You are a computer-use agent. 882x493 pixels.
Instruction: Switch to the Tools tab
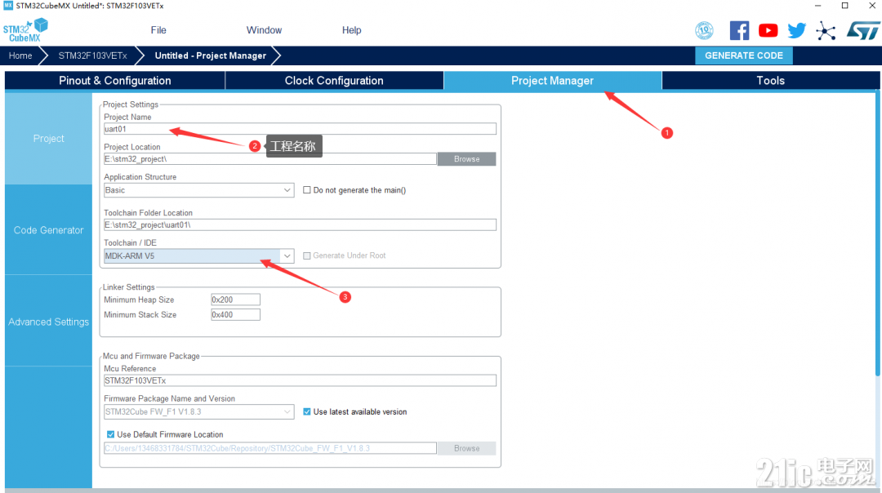(771, 80)
